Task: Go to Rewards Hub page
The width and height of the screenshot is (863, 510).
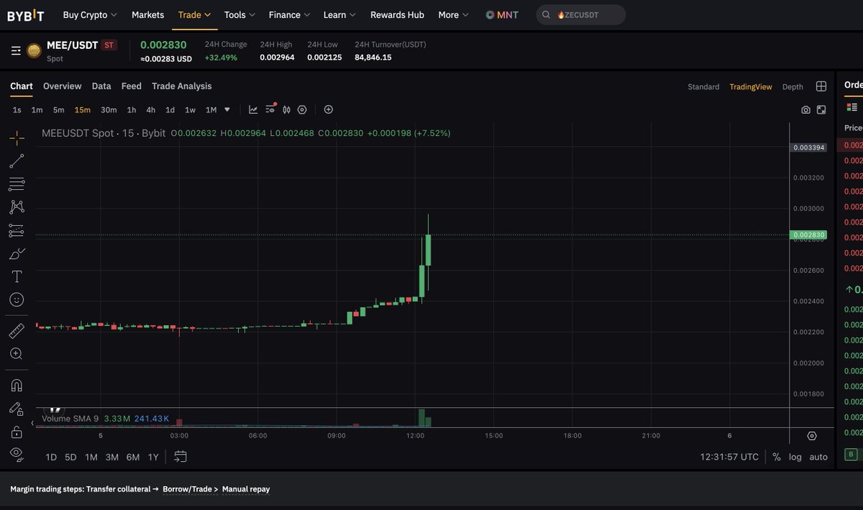Action: (x=397, y=14)
